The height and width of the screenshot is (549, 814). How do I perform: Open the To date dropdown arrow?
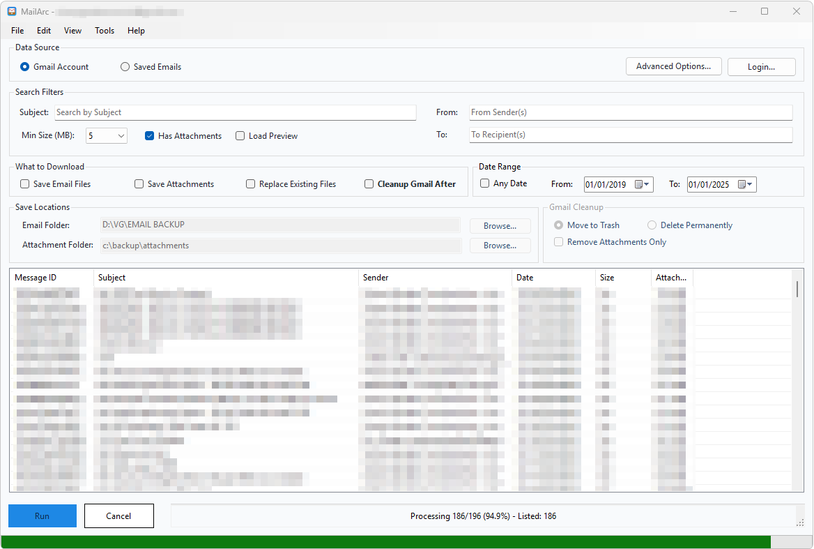pyautogui.click(x=750, y=184)
